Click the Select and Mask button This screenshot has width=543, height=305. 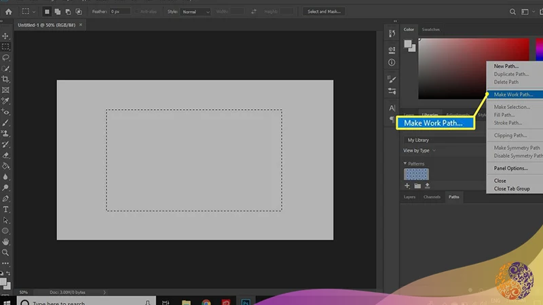[323, 12]
